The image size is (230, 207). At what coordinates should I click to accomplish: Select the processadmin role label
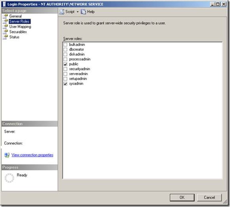(80, 59)
